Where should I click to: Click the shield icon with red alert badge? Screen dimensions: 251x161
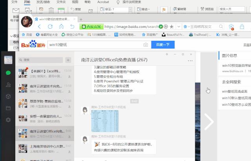tap(231, 27)
